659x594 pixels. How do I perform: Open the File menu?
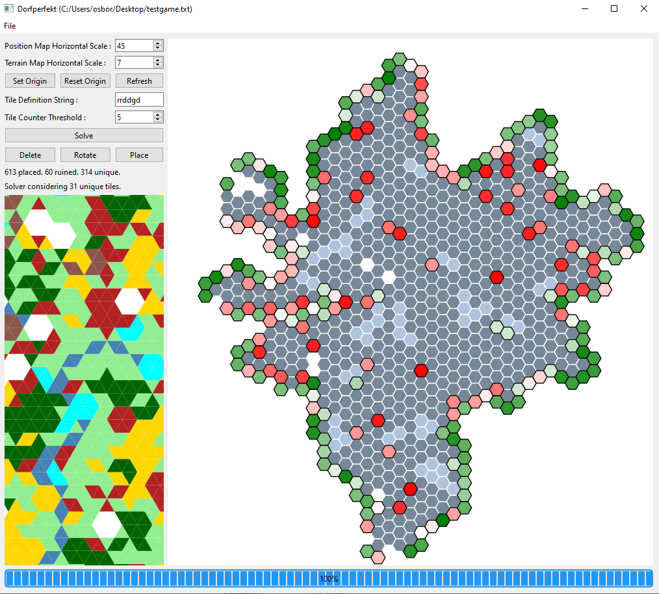click(10, 26)
